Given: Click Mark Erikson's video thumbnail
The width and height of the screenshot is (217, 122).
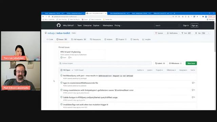Looking at the screenshot, I should [x=21, y=76].
